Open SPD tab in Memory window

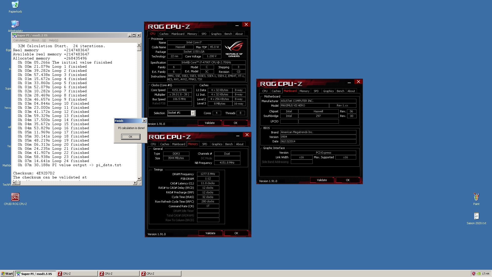coord(204,144)
